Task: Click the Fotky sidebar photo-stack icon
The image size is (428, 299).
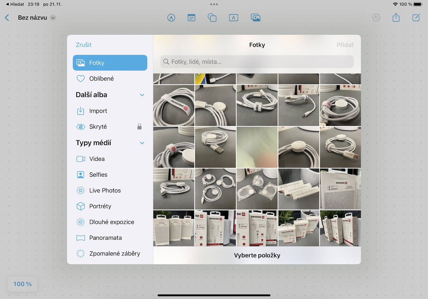Action: click(81, 63)
